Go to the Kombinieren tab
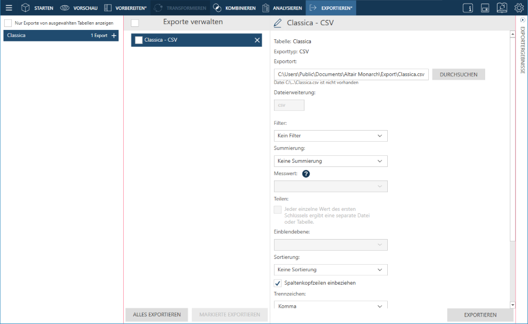The width and height of the screenshot is (528, 324). coord(234,8)
